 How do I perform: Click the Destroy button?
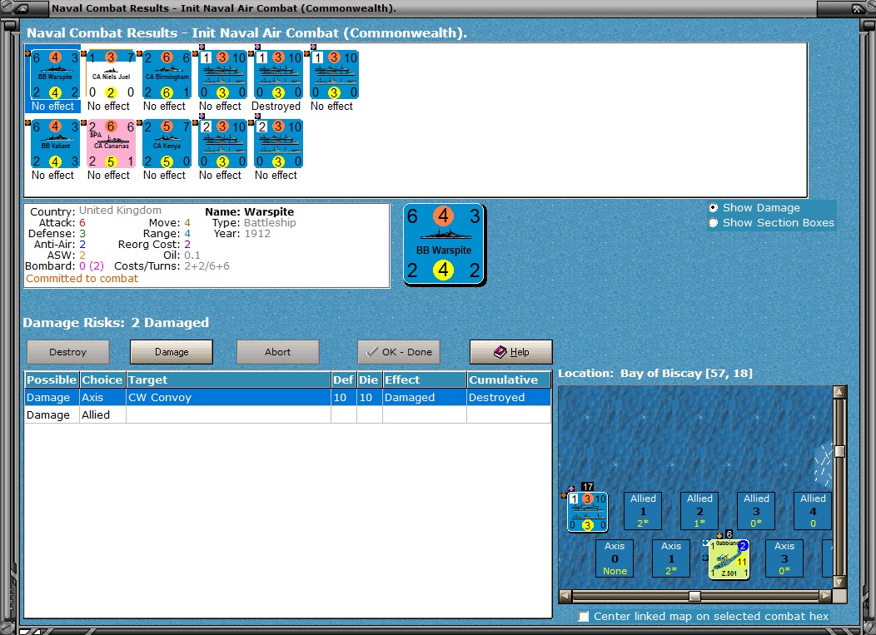click(68, 352)
